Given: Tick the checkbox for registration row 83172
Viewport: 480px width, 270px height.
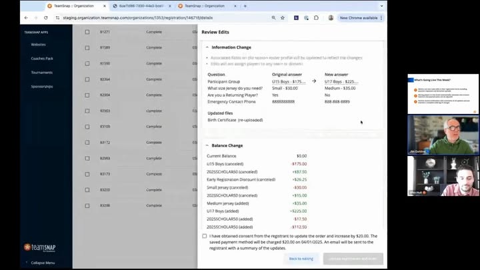Looking at the screenshot, I should 87,143.
